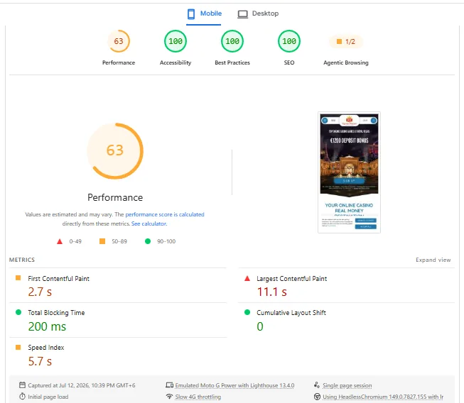Click the large 63 performance gauge
Screen dimensions: 464x403
[x=115, y=150]
